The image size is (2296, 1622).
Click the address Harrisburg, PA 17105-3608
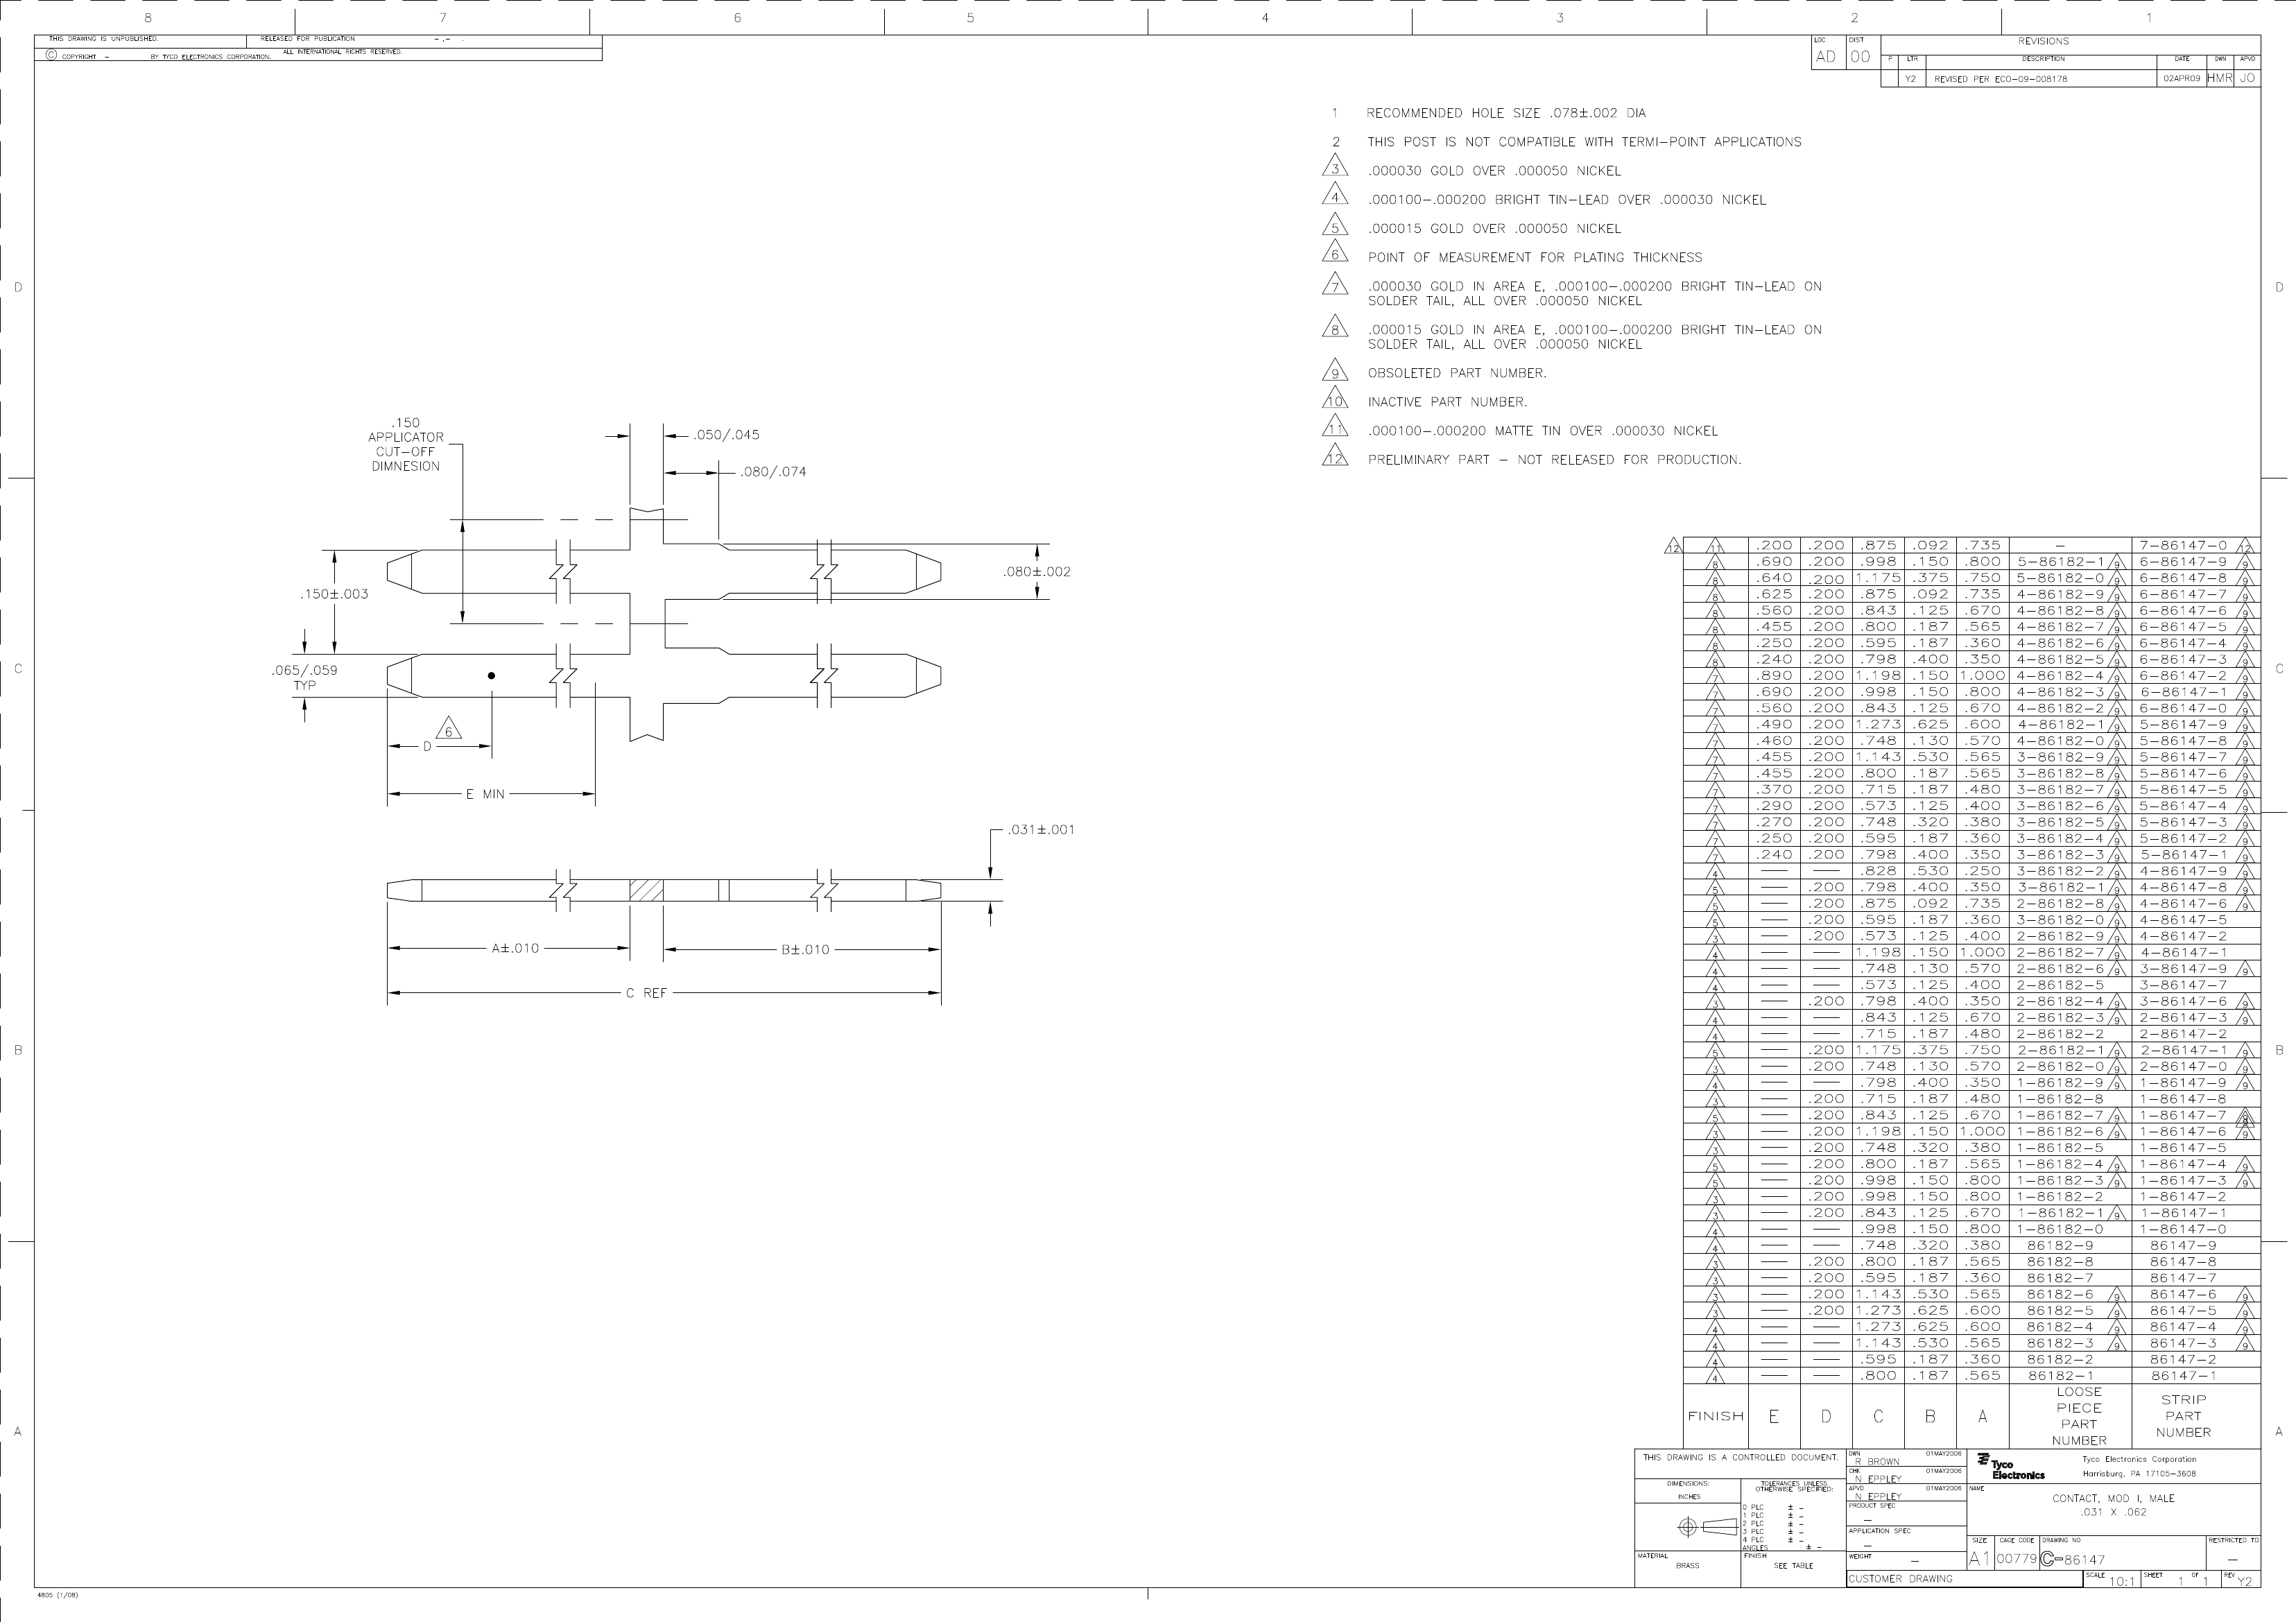point(2140,1474)
